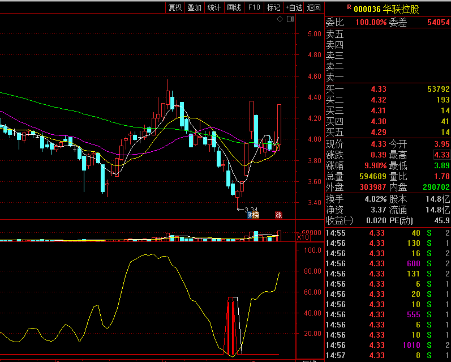Select the 买二 price 4.32
The image size is (451, 362).
pyautogui.click(x=379, y=100)
